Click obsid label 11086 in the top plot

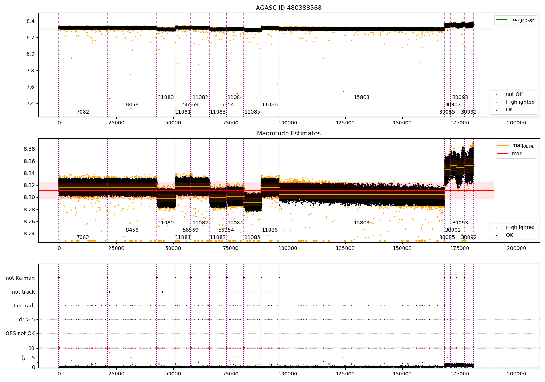270,104
